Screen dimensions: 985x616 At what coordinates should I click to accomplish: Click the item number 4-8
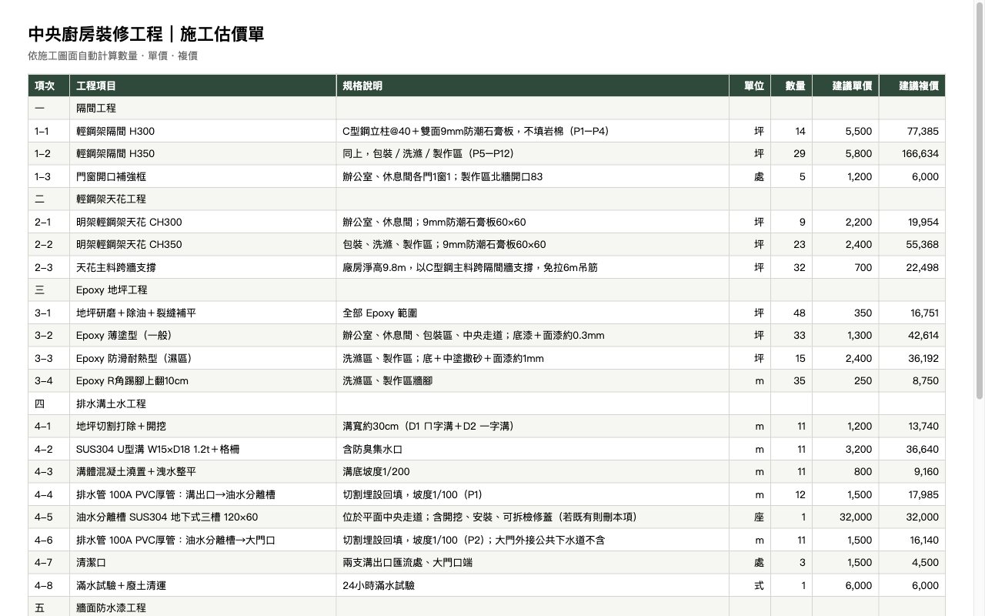pyautogui.click(x=44, y=585)
